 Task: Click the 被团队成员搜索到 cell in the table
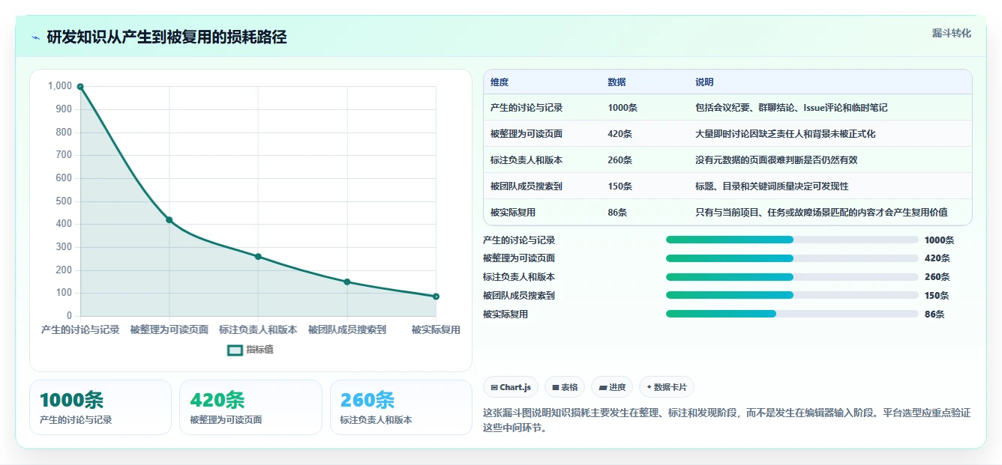point(526,186)
